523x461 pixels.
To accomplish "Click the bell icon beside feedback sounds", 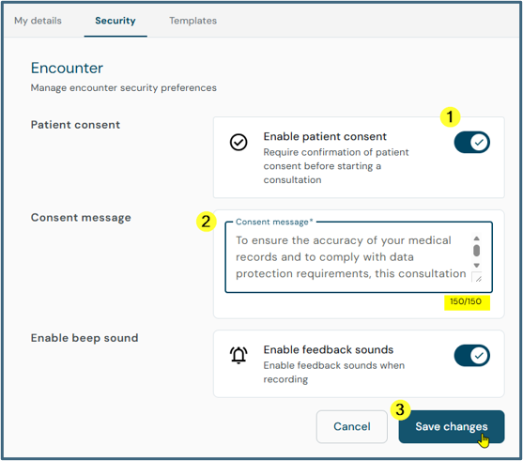I will point(238,355).
